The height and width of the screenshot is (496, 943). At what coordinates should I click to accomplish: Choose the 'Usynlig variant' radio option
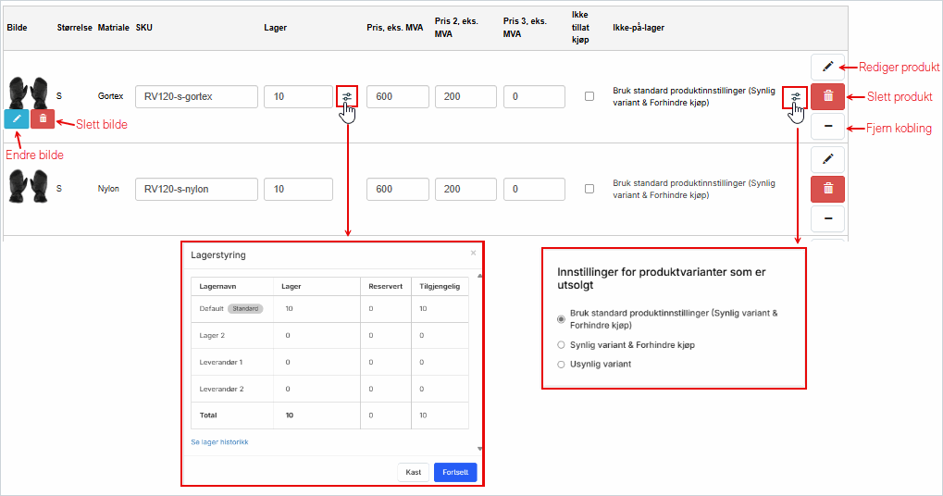pyautogui.click(x=561, y=365)
